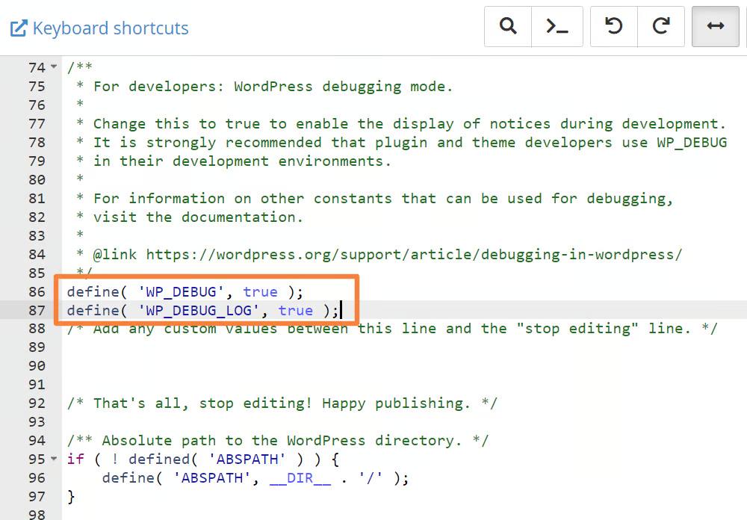Toggle line wrap with the horizontal arrows button
This screenshot has width=747, height=520.
pos(715,26)
